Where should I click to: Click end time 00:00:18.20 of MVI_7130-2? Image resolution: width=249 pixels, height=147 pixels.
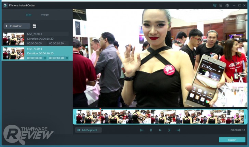[56, 43]
